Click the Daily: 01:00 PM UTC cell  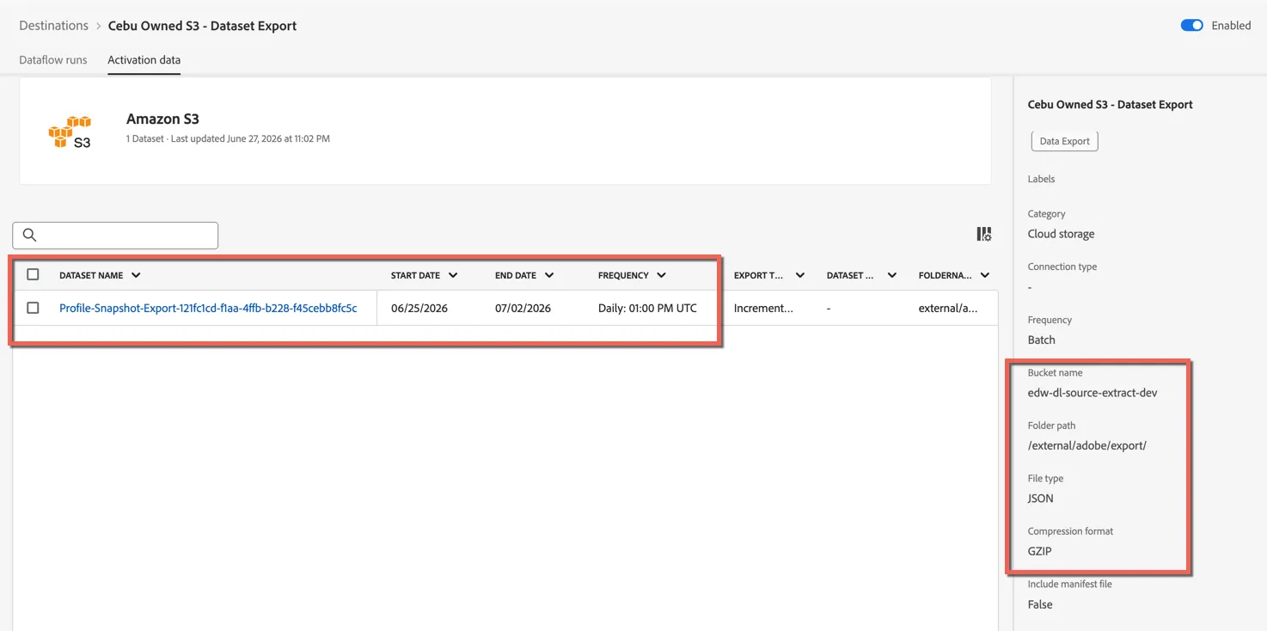647,308
